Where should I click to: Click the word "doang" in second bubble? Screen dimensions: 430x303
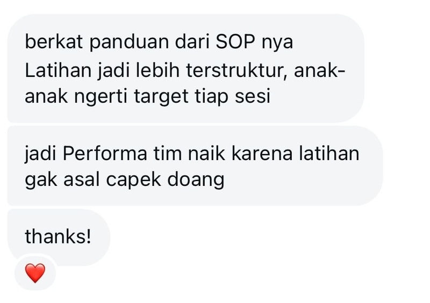point(196,181)
